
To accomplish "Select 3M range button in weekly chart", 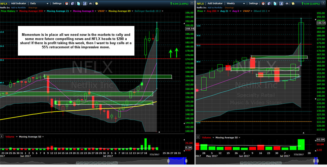I will pos(259,163).
